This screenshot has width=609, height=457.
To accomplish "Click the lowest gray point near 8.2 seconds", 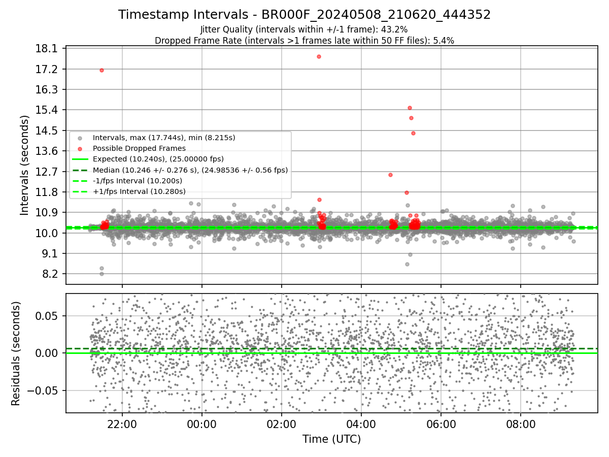I will pos(101,274).
